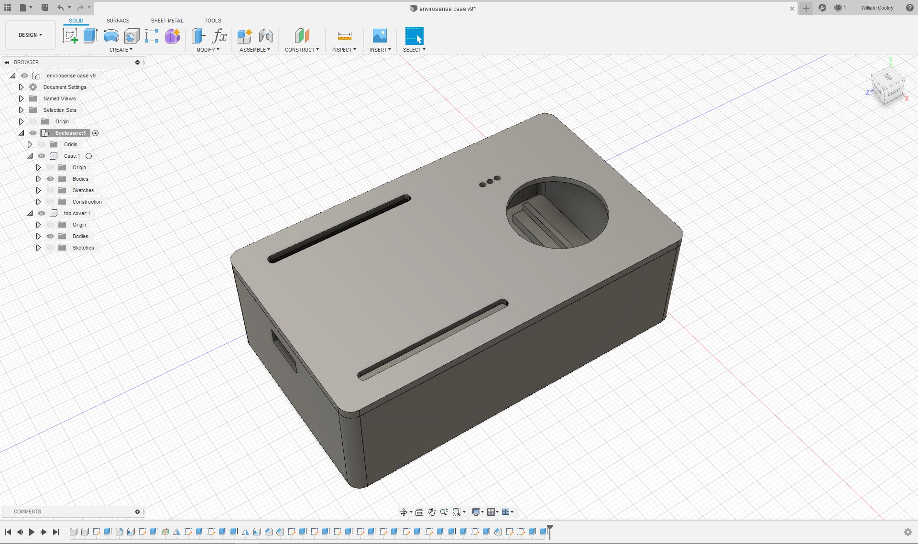The height and width of the screenshot is (544, 918).
Task: Click the Create Form purple icon
Action: tap(173, 36)
